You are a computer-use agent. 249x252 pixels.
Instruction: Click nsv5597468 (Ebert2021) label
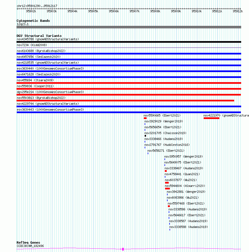[186, 203]
